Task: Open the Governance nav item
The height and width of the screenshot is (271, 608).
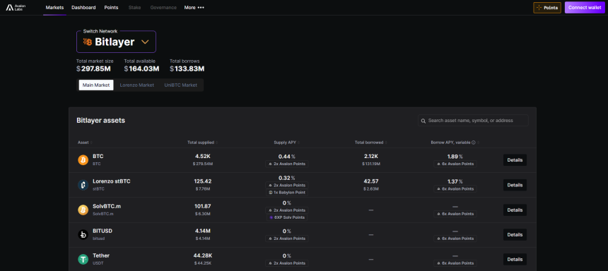Action: (x=163, y=7)
